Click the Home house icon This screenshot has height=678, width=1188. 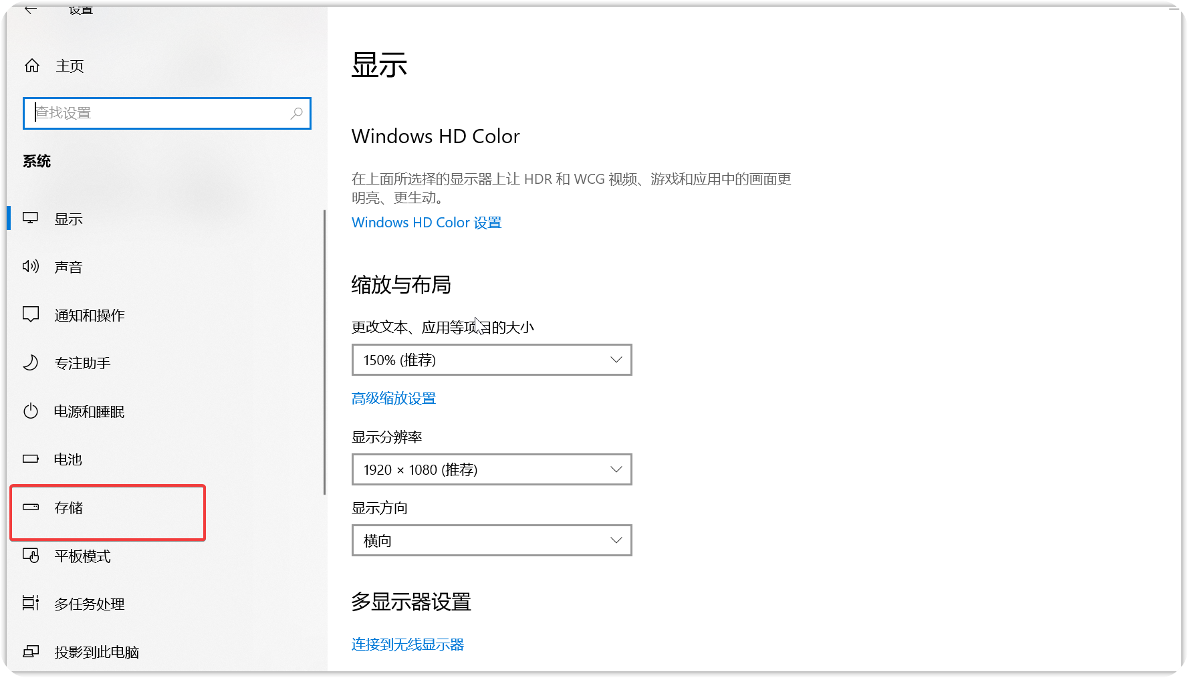point(32,66)
